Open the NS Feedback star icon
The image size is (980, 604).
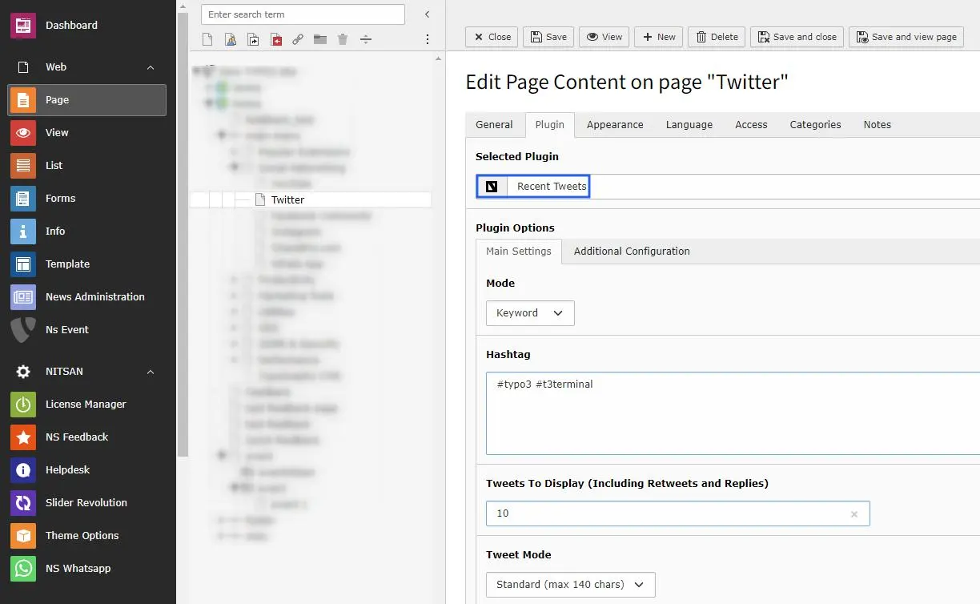[23, 437]
